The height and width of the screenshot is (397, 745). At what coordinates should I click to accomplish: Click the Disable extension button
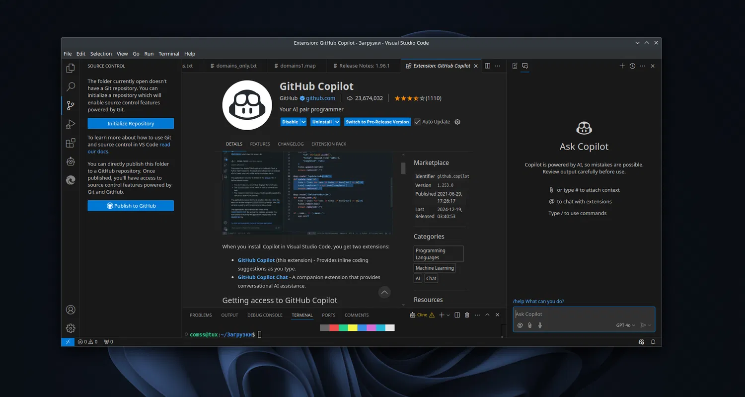[x=290, y=122]
